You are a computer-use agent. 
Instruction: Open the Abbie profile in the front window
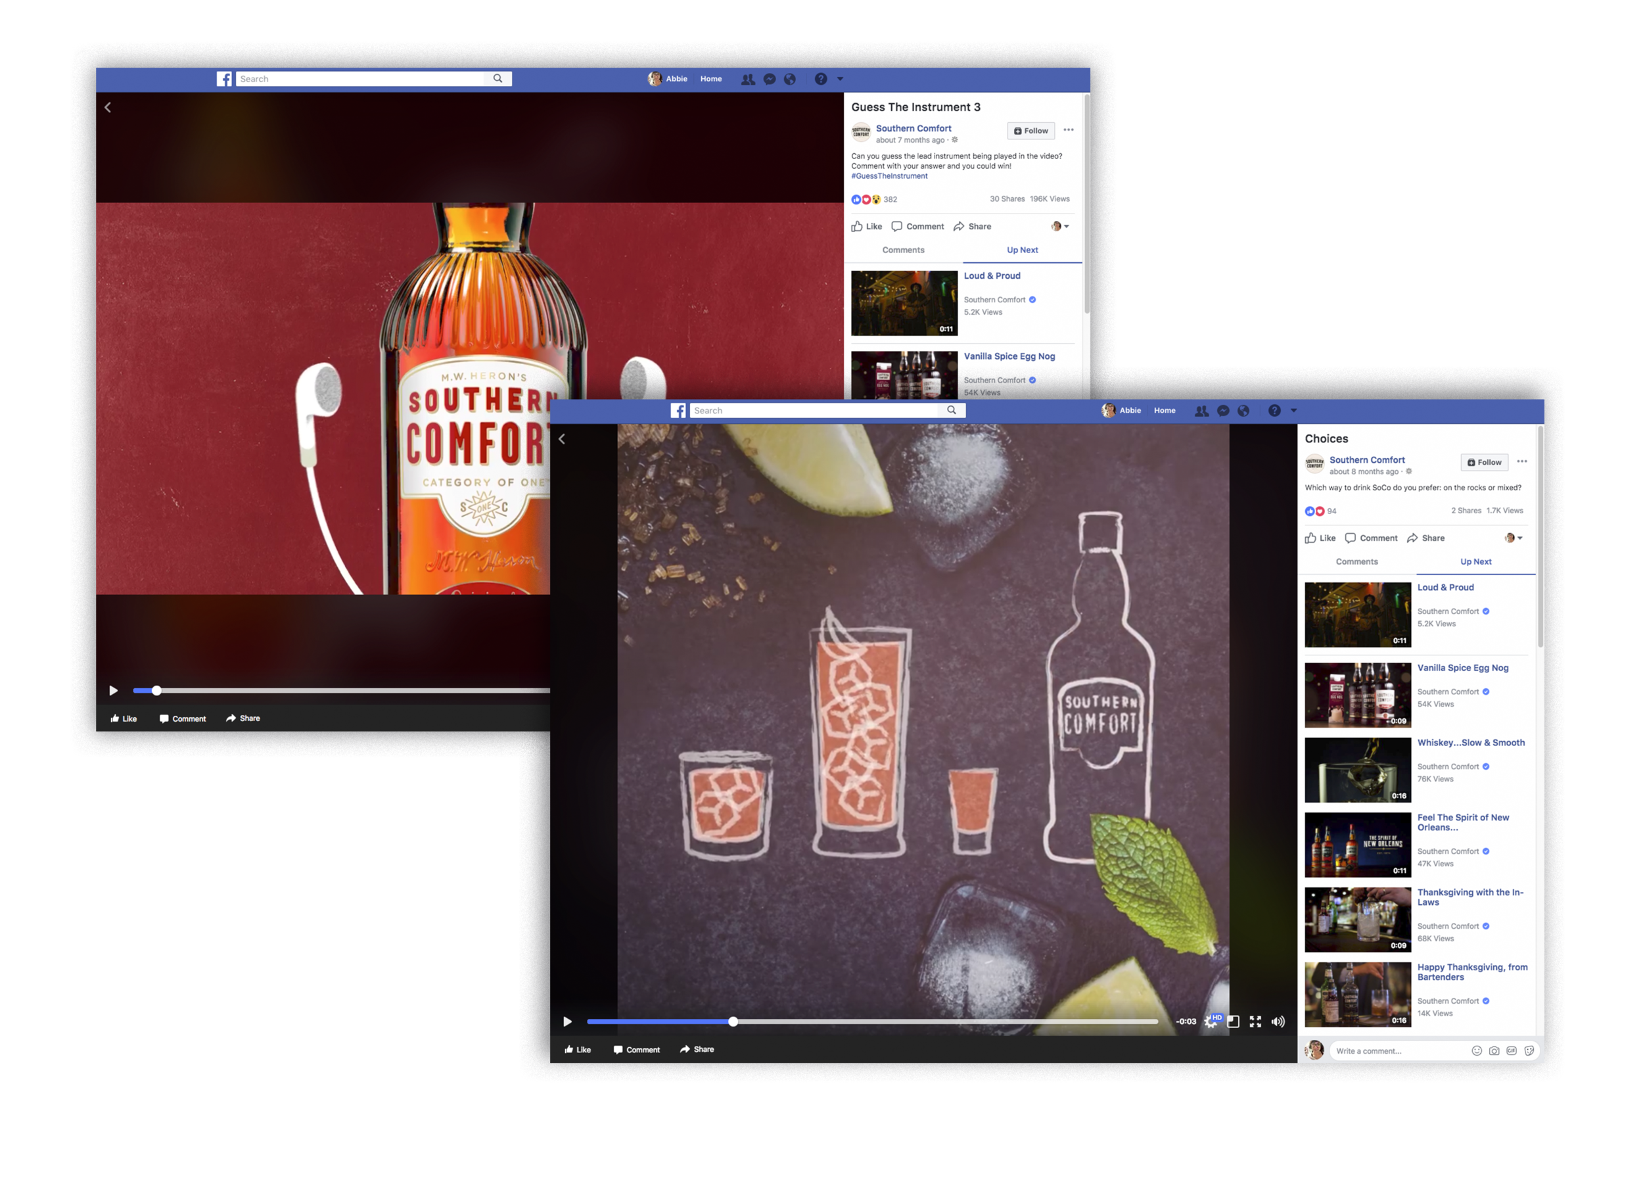(x=1121, y=411)
